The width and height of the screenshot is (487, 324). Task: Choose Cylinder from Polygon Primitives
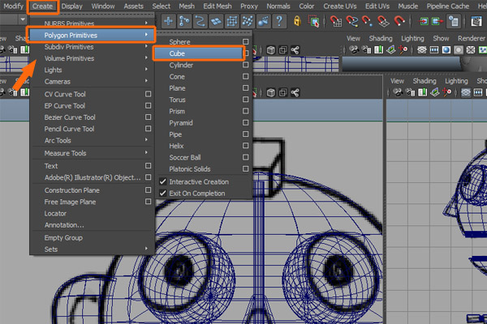coord(182,65)
